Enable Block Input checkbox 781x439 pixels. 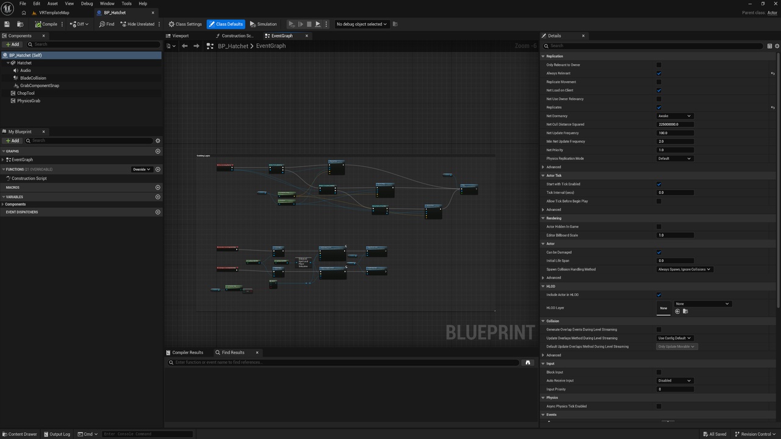point(659,372)
